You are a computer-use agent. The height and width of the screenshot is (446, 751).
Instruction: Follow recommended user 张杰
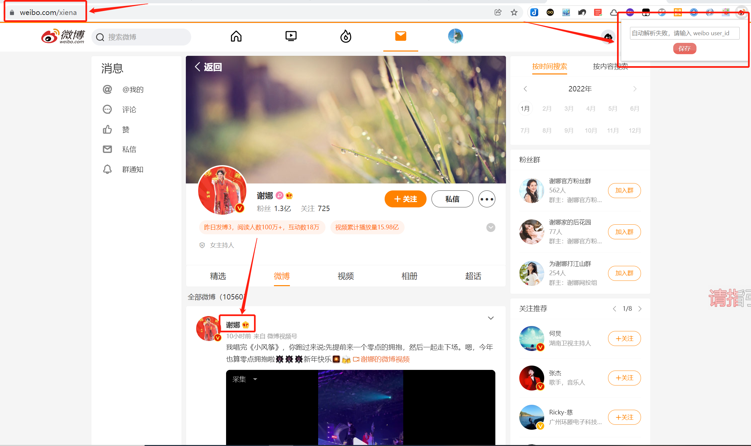tap(624, 378)
